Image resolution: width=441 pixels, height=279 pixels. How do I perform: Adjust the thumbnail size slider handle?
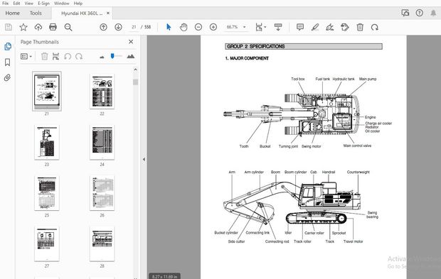(x=112, y=56)
